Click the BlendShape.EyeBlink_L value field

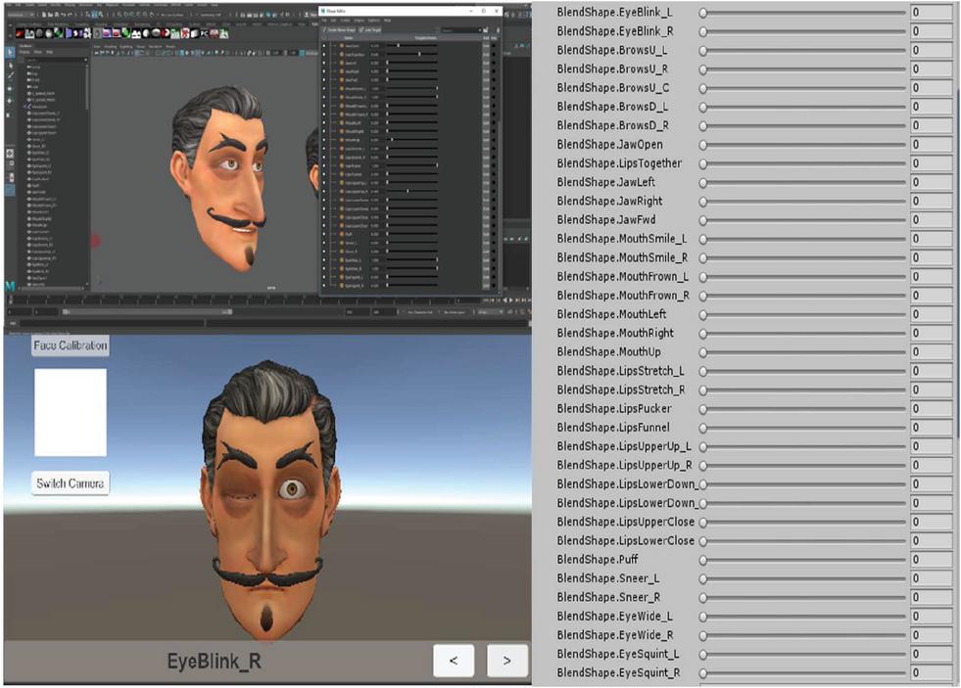click(x=931, y=13)
